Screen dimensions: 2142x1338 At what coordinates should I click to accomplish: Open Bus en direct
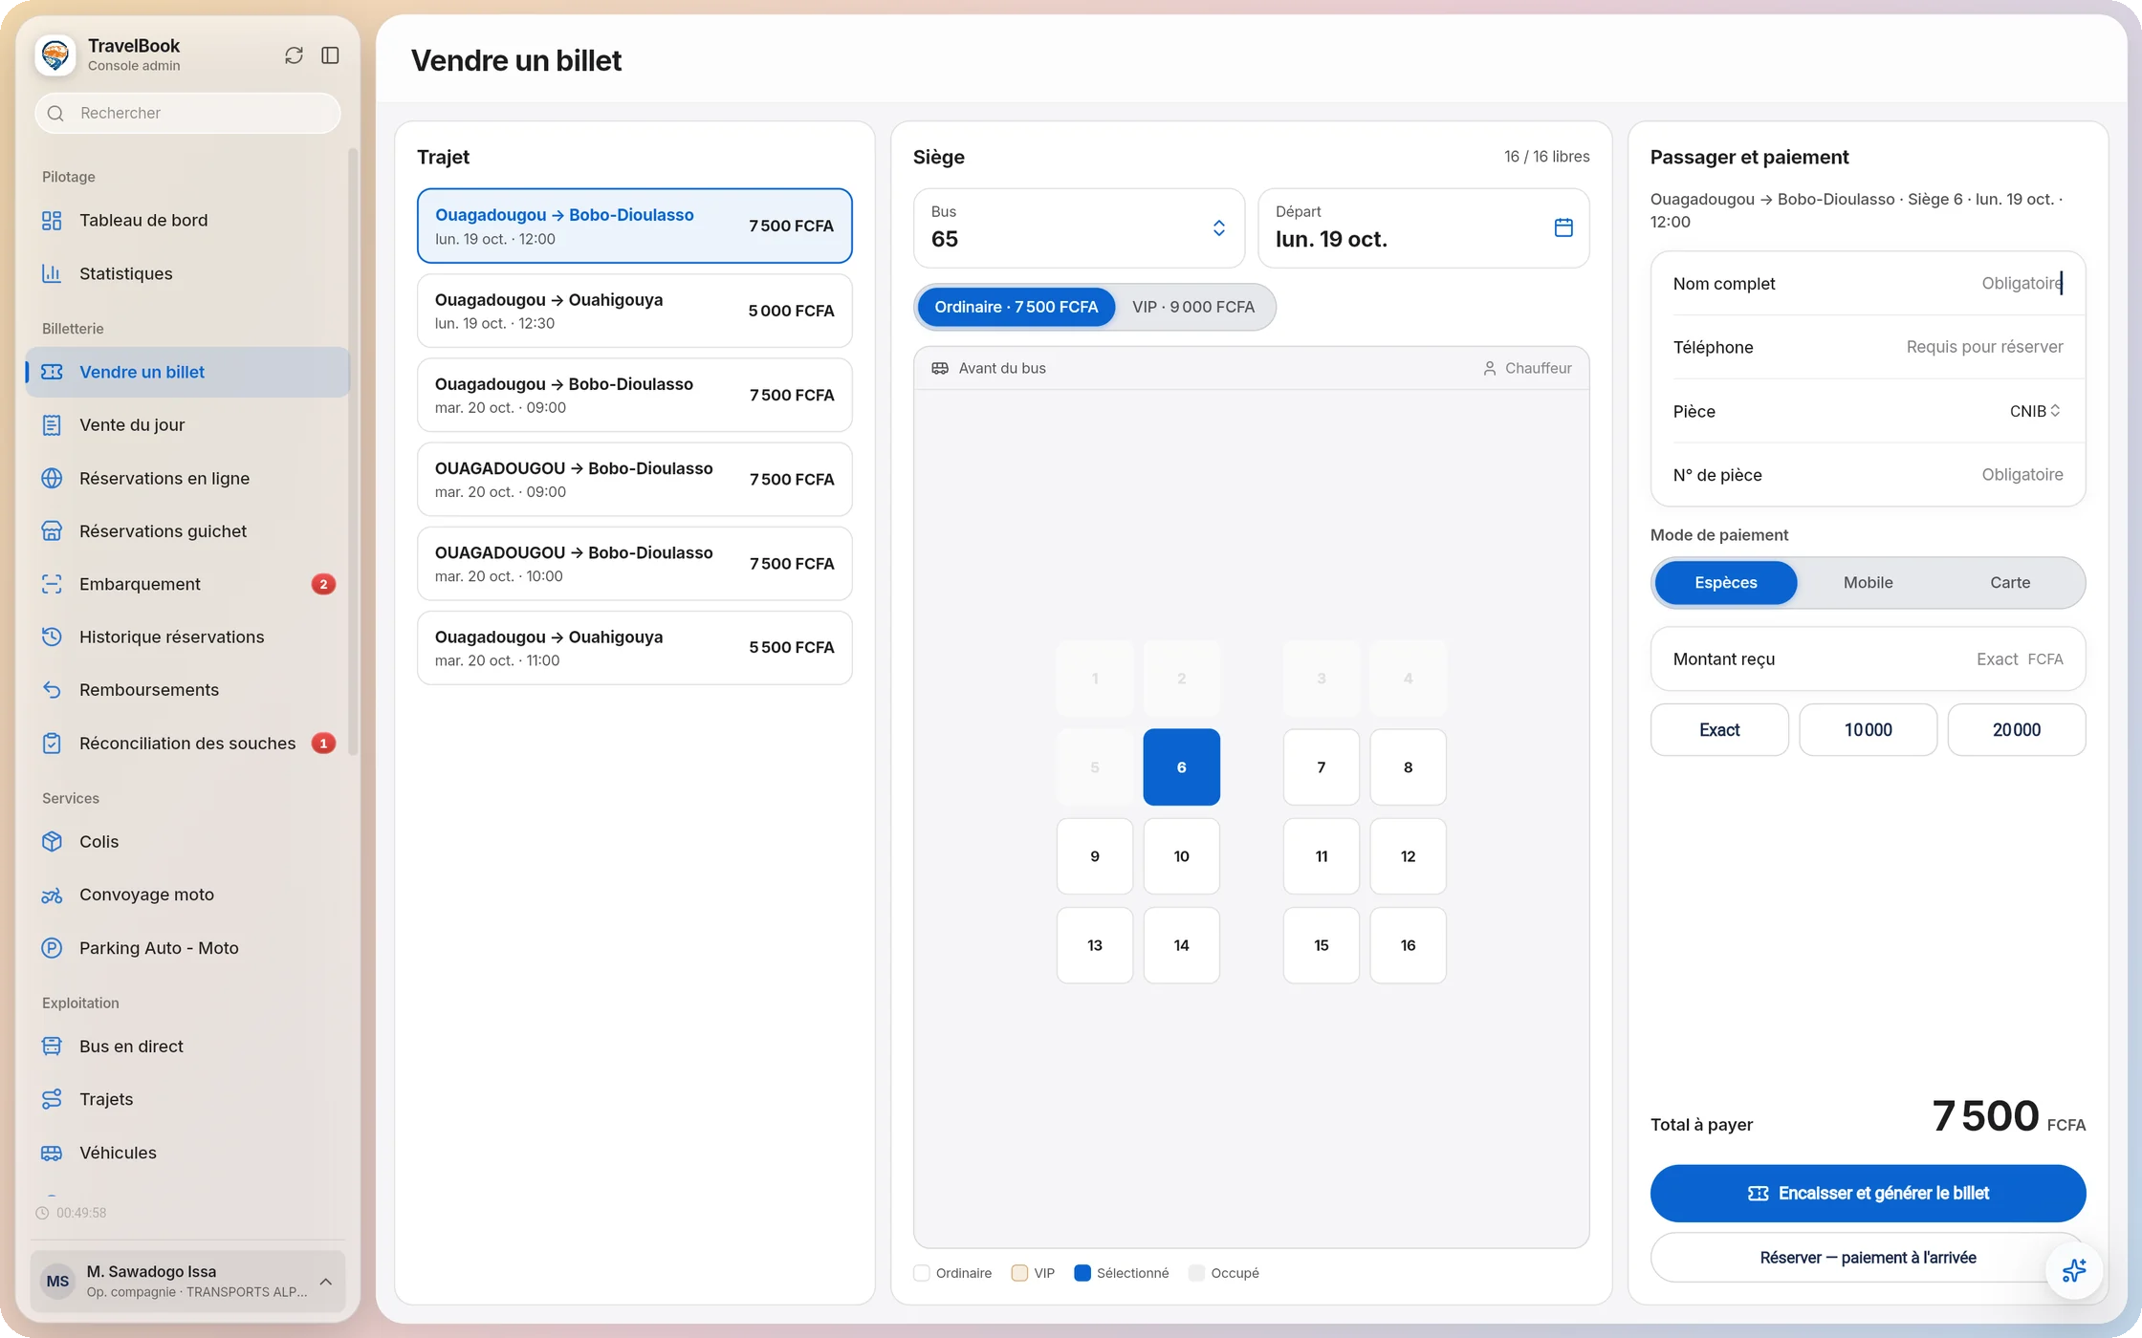187,1047
